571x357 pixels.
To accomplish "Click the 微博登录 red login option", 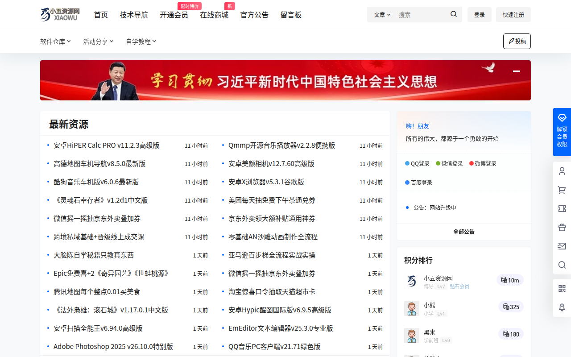I will [x=483, y=163].
